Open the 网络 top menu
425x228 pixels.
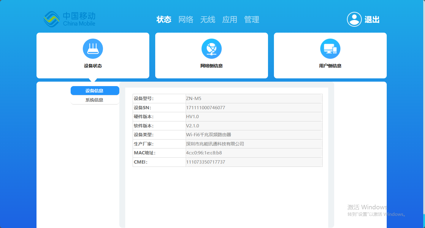click(186, 20)
